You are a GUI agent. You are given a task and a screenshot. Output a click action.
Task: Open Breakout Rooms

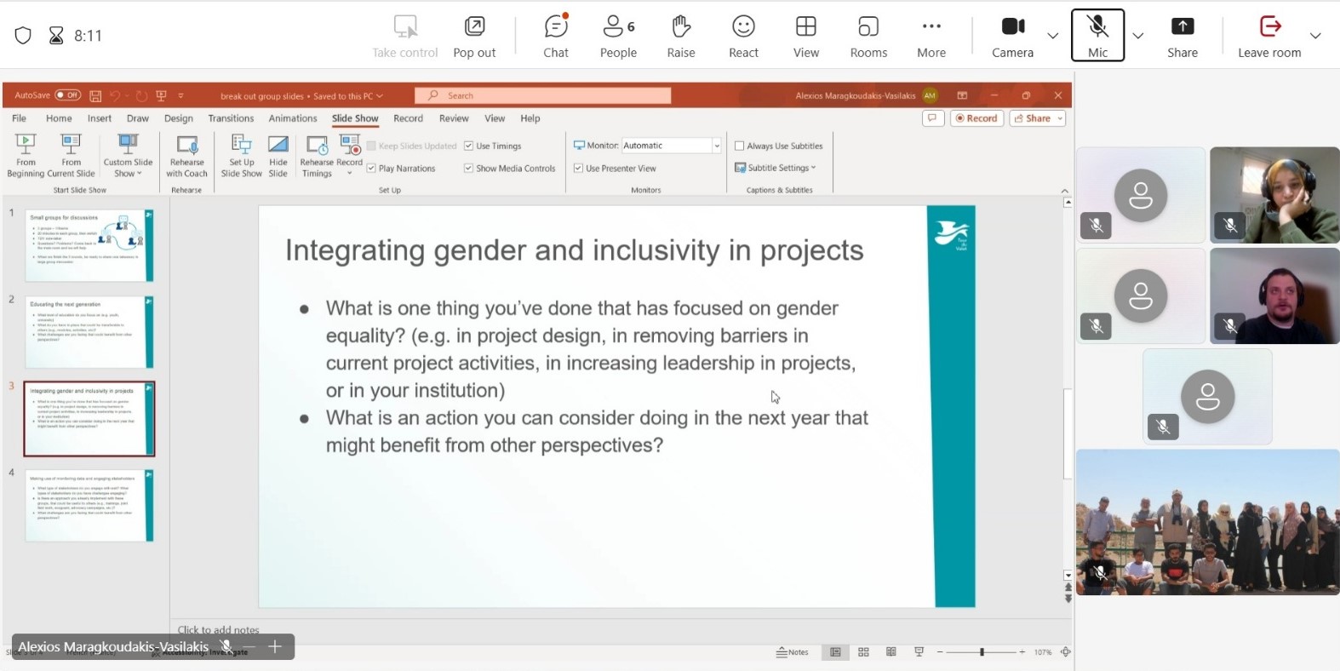click(868, 36)
